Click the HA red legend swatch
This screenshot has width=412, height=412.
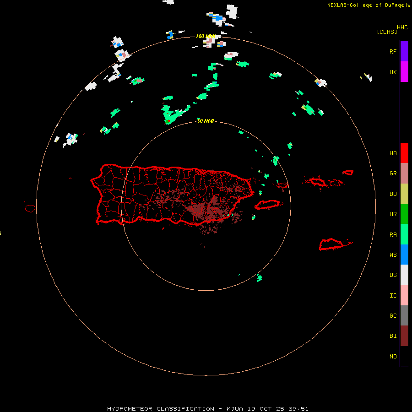[x=404, y=153]
